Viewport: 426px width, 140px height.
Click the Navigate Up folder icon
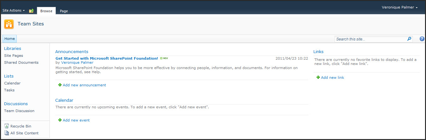(x=31, y=11)
